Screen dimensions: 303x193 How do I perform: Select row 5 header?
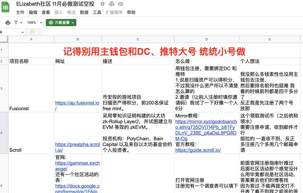pos(4,173)
